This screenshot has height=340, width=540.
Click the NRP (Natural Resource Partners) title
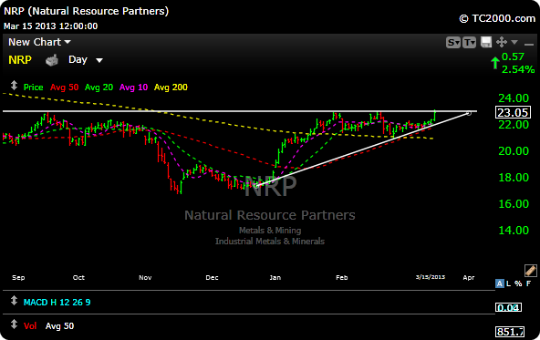pos(86,11)
